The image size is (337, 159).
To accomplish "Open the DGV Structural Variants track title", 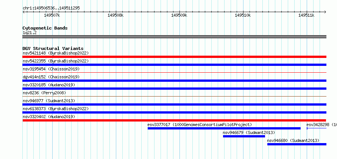I will click(x=53, y=48).
